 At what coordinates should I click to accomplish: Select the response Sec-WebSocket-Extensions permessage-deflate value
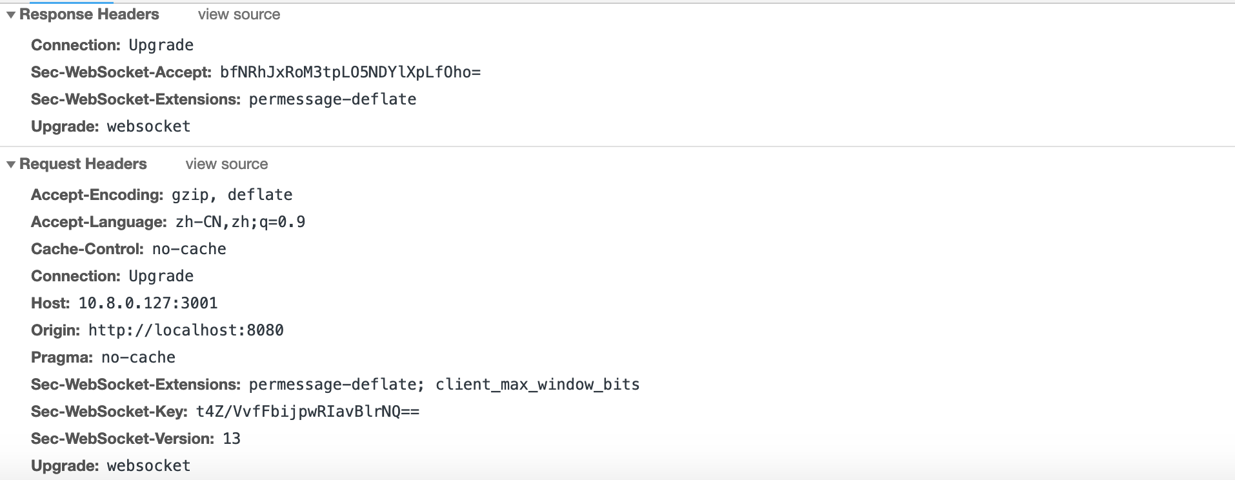click(332, 99)
